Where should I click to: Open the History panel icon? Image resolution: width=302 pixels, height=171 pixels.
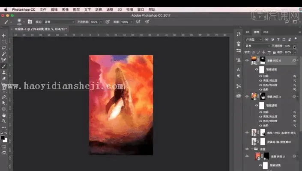[x=239, y=34]
